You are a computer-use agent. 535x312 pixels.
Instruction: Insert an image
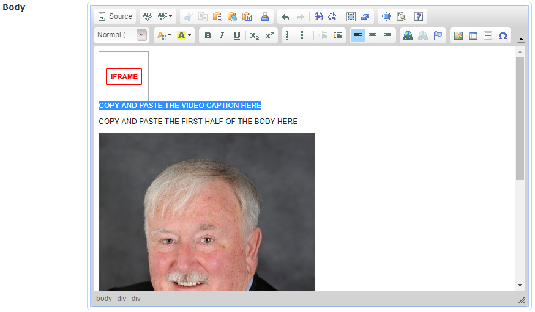pos(458,35)
